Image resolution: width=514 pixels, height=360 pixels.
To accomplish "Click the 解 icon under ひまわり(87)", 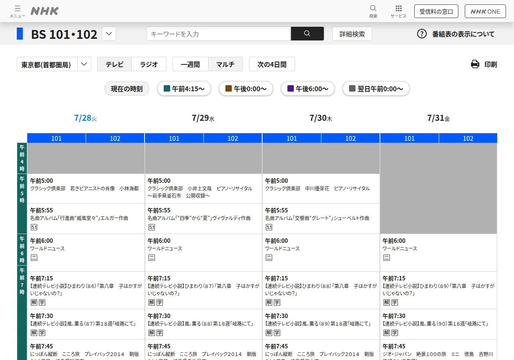I will [152, 302].
